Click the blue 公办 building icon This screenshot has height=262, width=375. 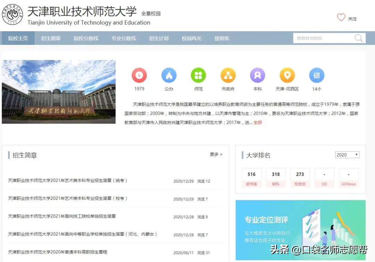coord(169,75)
